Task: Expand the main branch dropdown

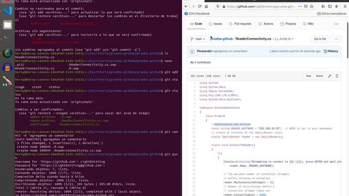Action: 198,39
